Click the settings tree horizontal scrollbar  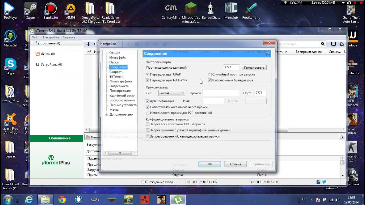[120, 153]
